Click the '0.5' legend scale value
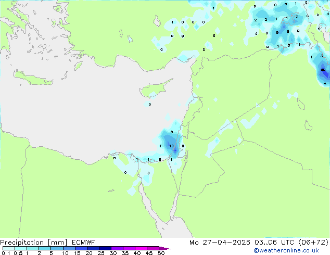Image resolution: width=330 pixels, height=255 pixels. 18,253
